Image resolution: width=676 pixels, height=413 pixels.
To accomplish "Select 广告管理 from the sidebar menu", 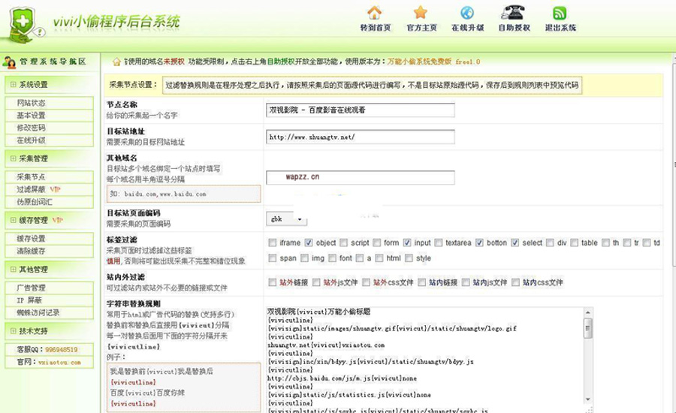I will (x=31, y=288).
